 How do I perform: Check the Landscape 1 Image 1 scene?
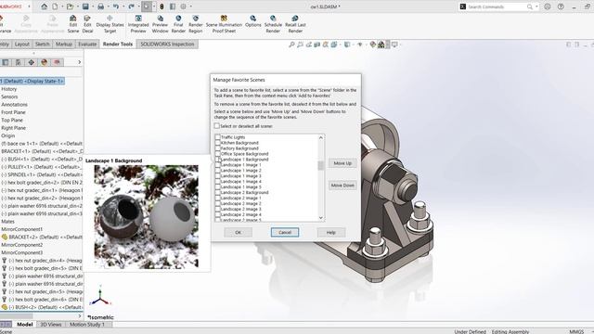point(217,165)
